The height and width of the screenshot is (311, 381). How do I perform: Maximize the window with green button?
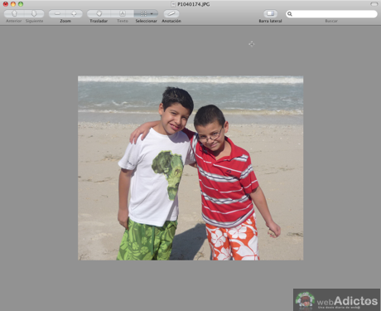click(21, 4)
